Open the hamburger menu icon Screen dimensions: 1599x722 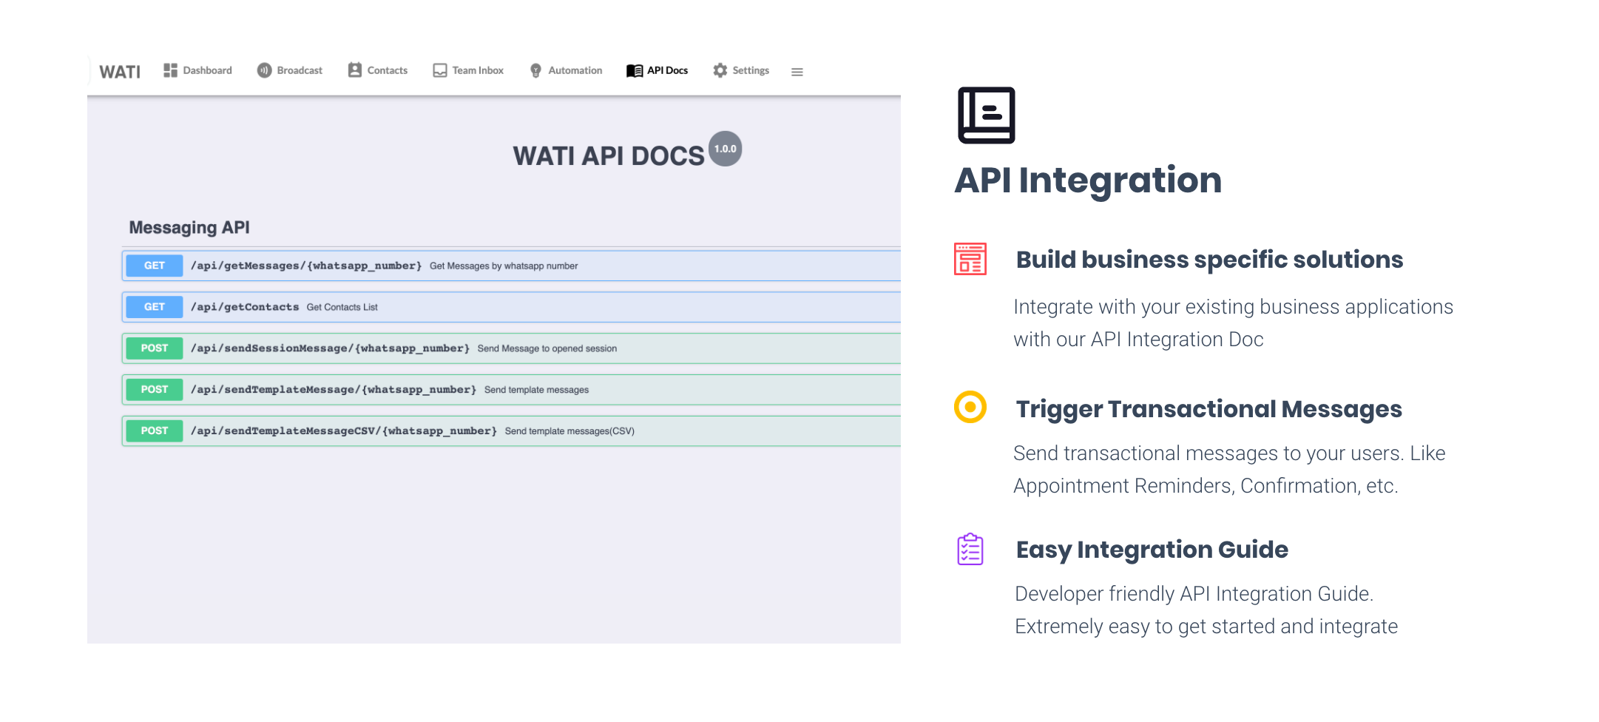click(x=797, y=72)
